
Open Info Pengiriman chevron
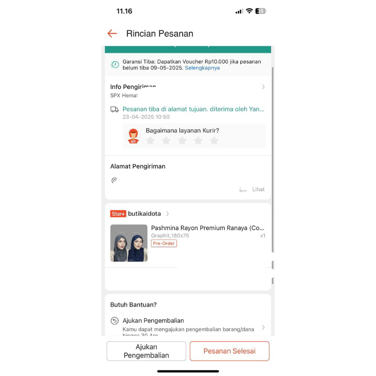coord(263,87)
